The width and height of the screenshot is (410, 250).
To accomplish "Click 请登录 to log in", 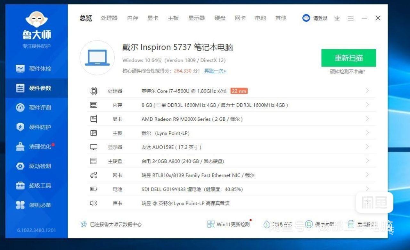I will pos(315,18).
